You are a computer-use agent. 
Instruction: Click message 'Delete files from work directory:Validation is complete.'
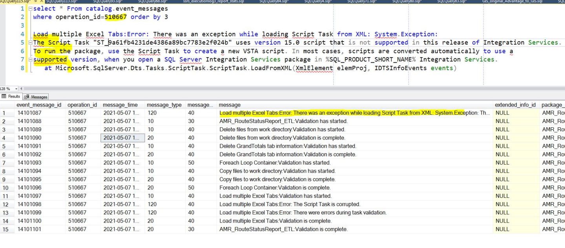coord(282,138)
